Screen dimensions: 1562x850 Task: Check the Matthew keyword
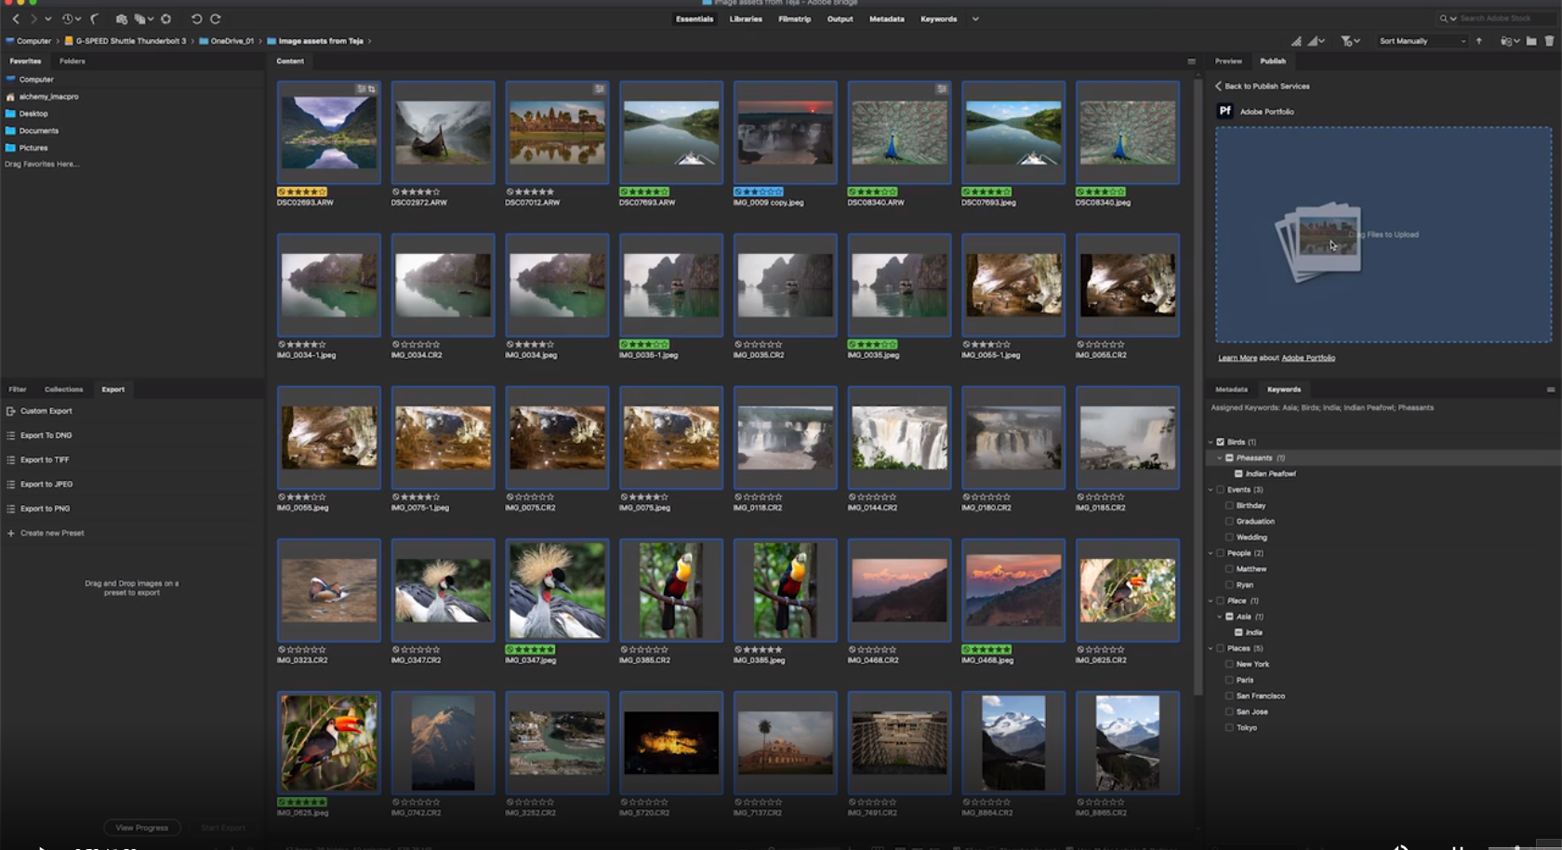point(1229,569)
